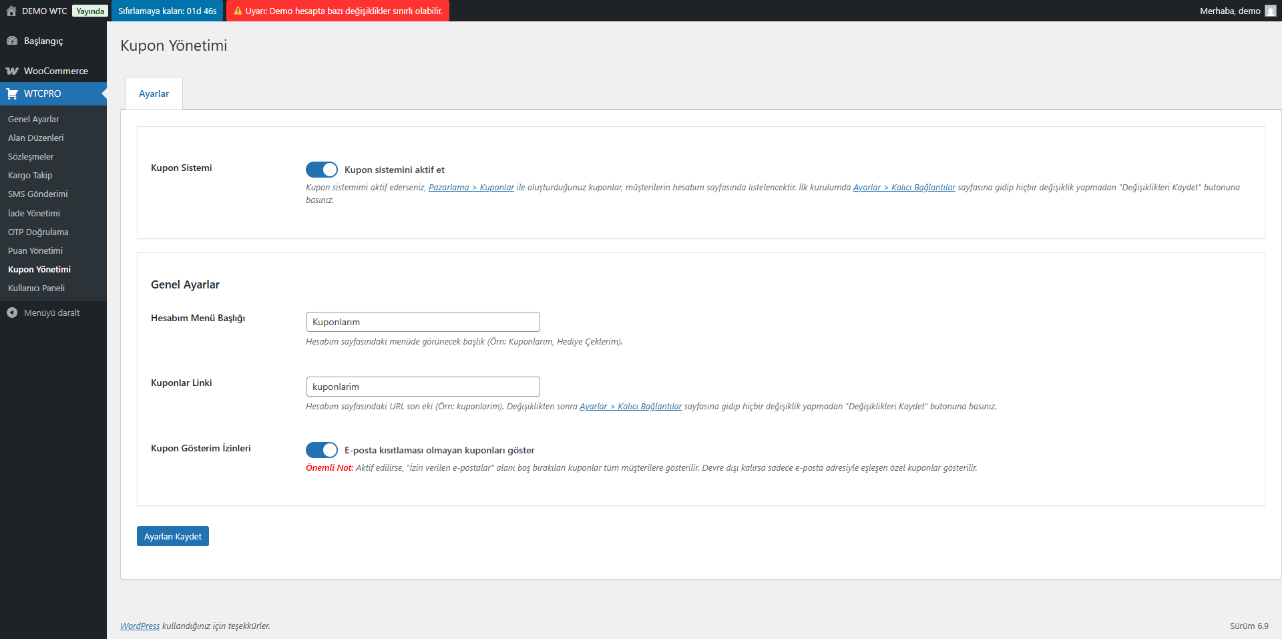The height and width of the screenshot is (639, 1282).
Task: Click the warning triangle icon in alert
Action: (x=238, y=11)
